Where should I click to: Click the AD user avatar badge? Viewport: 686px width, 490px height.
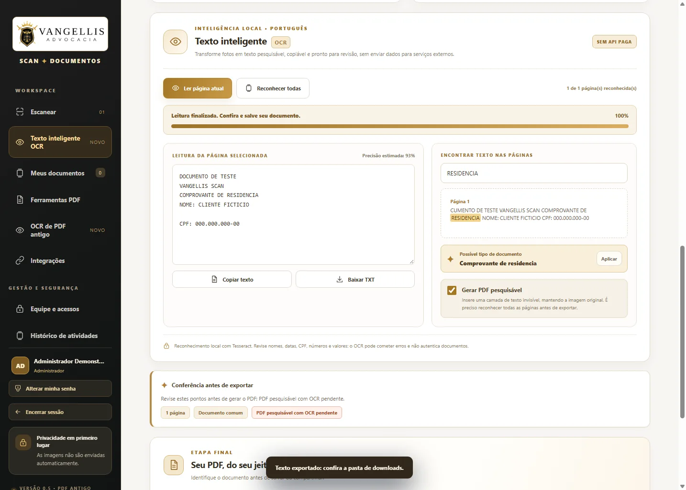[20, 366]
